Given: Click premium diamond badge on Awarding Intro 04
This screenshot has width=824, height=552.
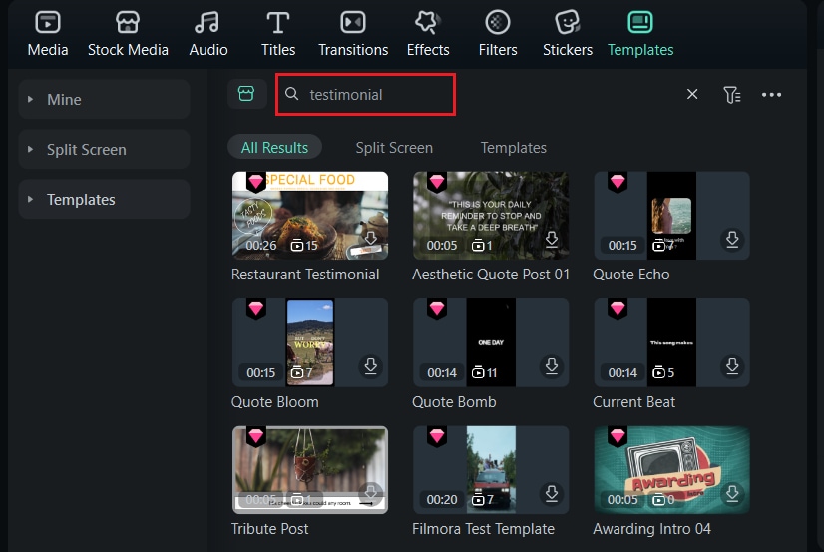Looking at the screenshot, I should (618, 436).
